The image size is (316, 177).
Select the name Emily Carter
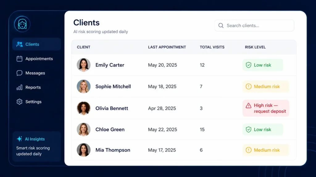coord(110,65)
